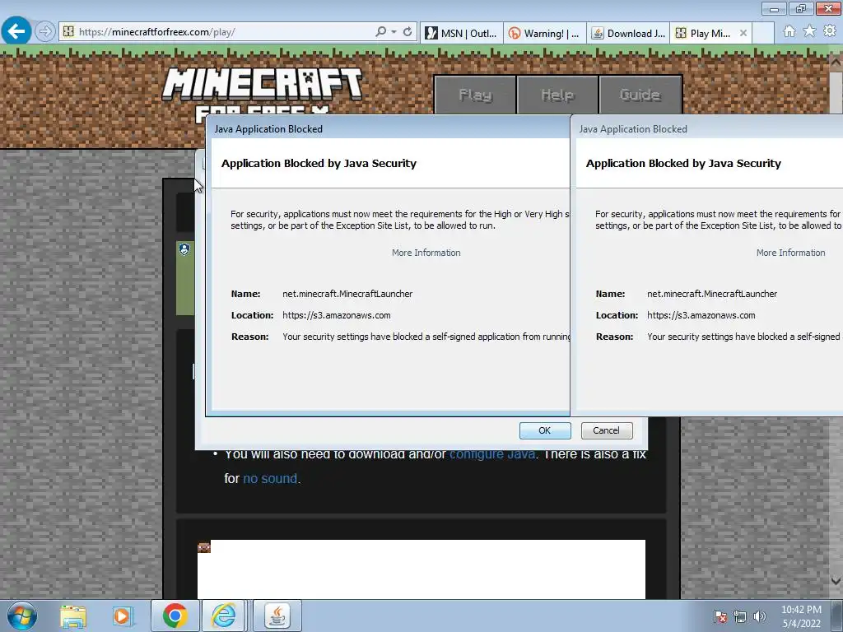This screenshot has width=843, height=632.
Task: Go to the browser Home icon
Action: 789,31
